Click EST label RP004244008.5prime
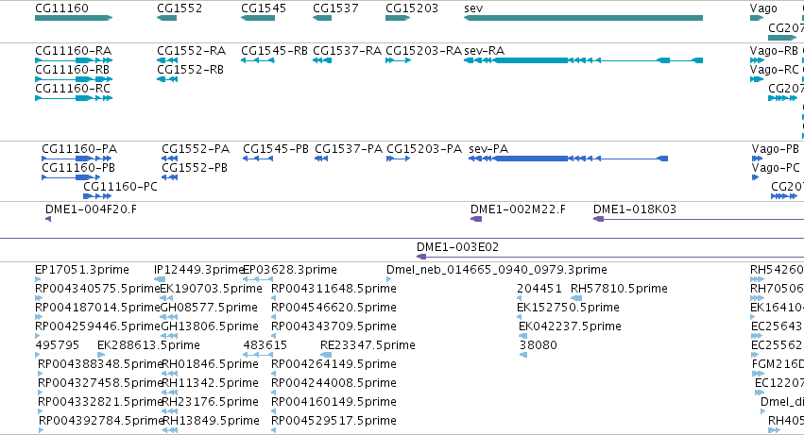 coord(334,384)
